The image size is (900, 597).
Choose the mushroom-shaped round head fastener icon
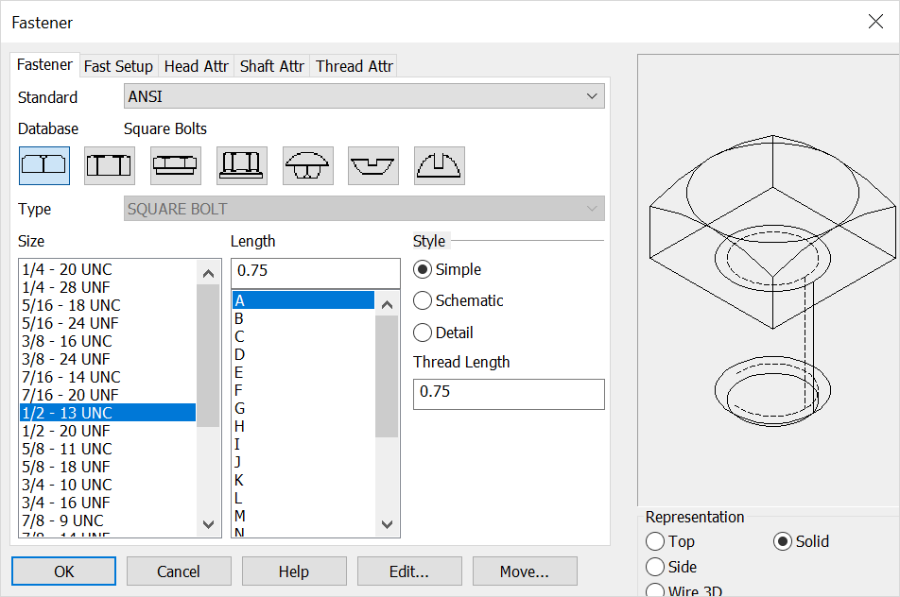[307, 165]
